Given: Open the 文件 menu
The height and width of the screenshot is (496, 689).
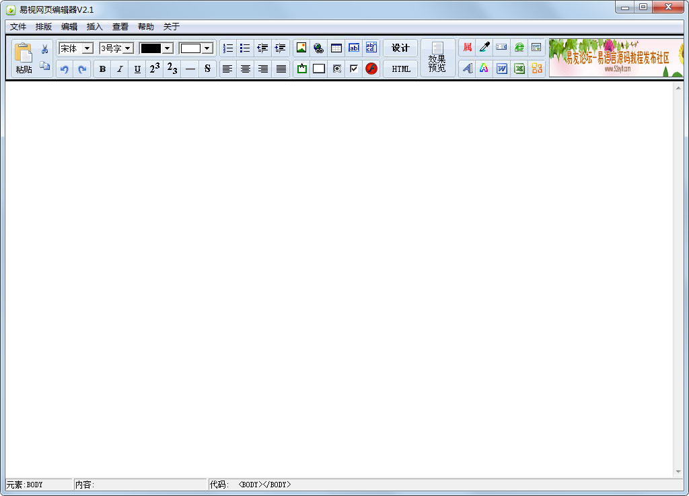Looking at the screenshot, I should point(18,27).
